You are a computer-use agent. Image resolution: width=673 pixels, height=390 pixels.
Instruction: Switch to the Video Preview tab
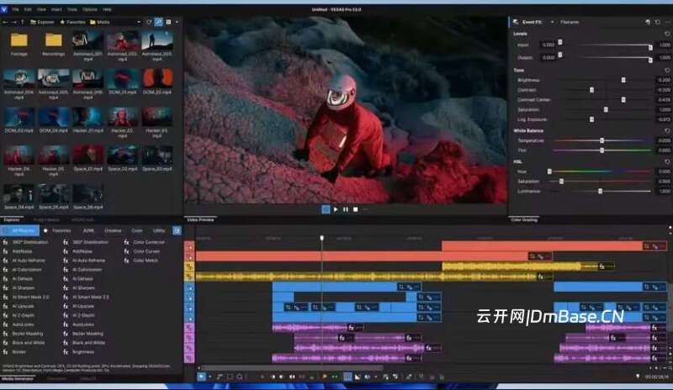pyautogui.click(x=200, y=219)
